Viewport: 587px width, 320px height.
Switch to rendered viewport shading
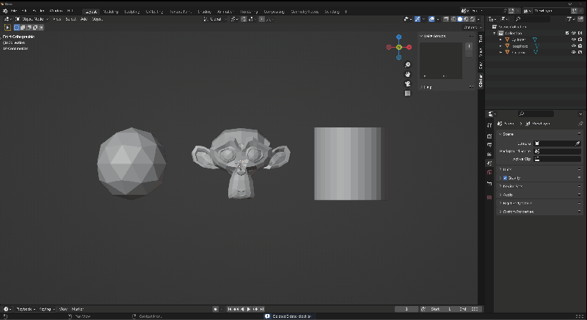pyautogui.click(x=473, y=19)
